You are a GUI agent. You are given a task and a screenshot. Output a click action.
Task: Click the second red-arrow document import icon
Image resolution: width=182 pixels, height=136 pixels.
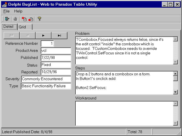[x=31, y=19]
